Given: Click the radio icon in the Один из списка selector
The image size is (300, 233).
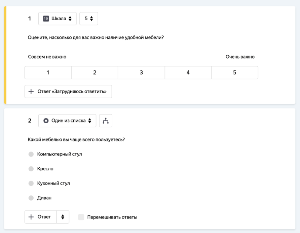Looking at the screenshot, I should [46, 121].
